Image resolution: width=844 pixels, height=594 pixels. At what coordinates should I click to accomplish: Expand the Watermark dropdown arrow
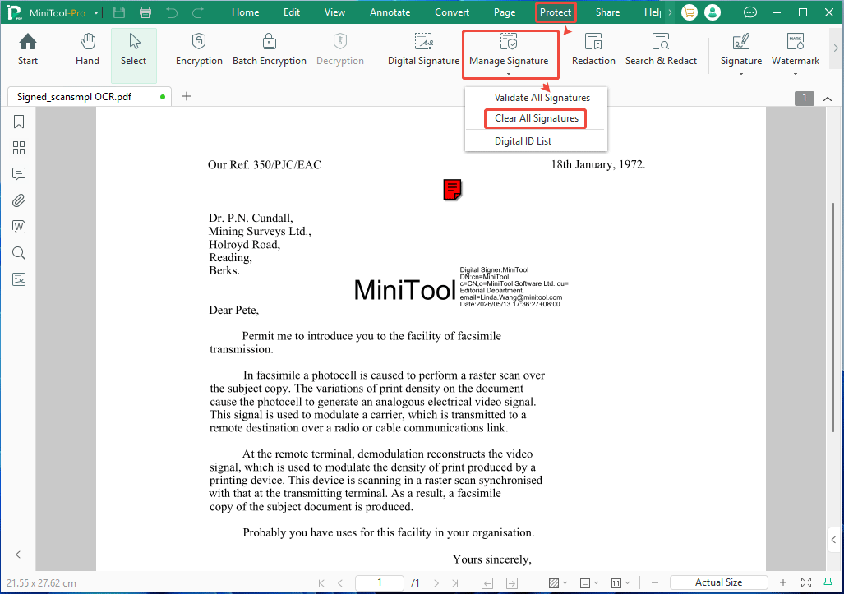[x=795, y=74]
